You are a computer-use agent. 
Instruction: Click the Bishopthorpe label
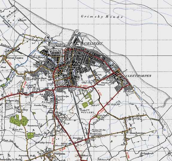tap(147, 154)
